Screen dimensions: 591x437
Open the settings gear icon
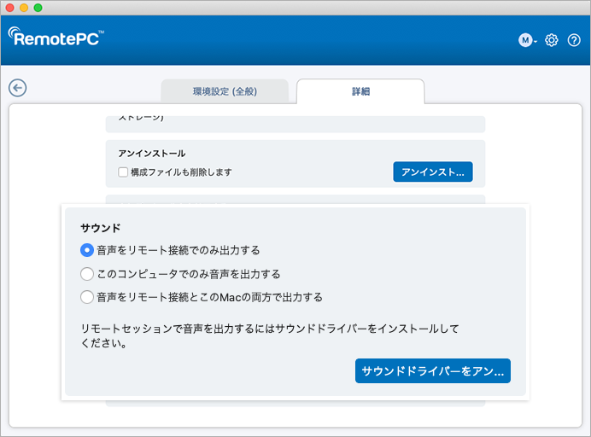pyautogui.click(x=552, y=40)
